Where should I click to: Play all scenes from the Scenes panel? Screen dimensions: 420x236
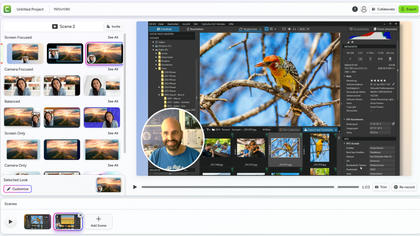coord(10,222)
